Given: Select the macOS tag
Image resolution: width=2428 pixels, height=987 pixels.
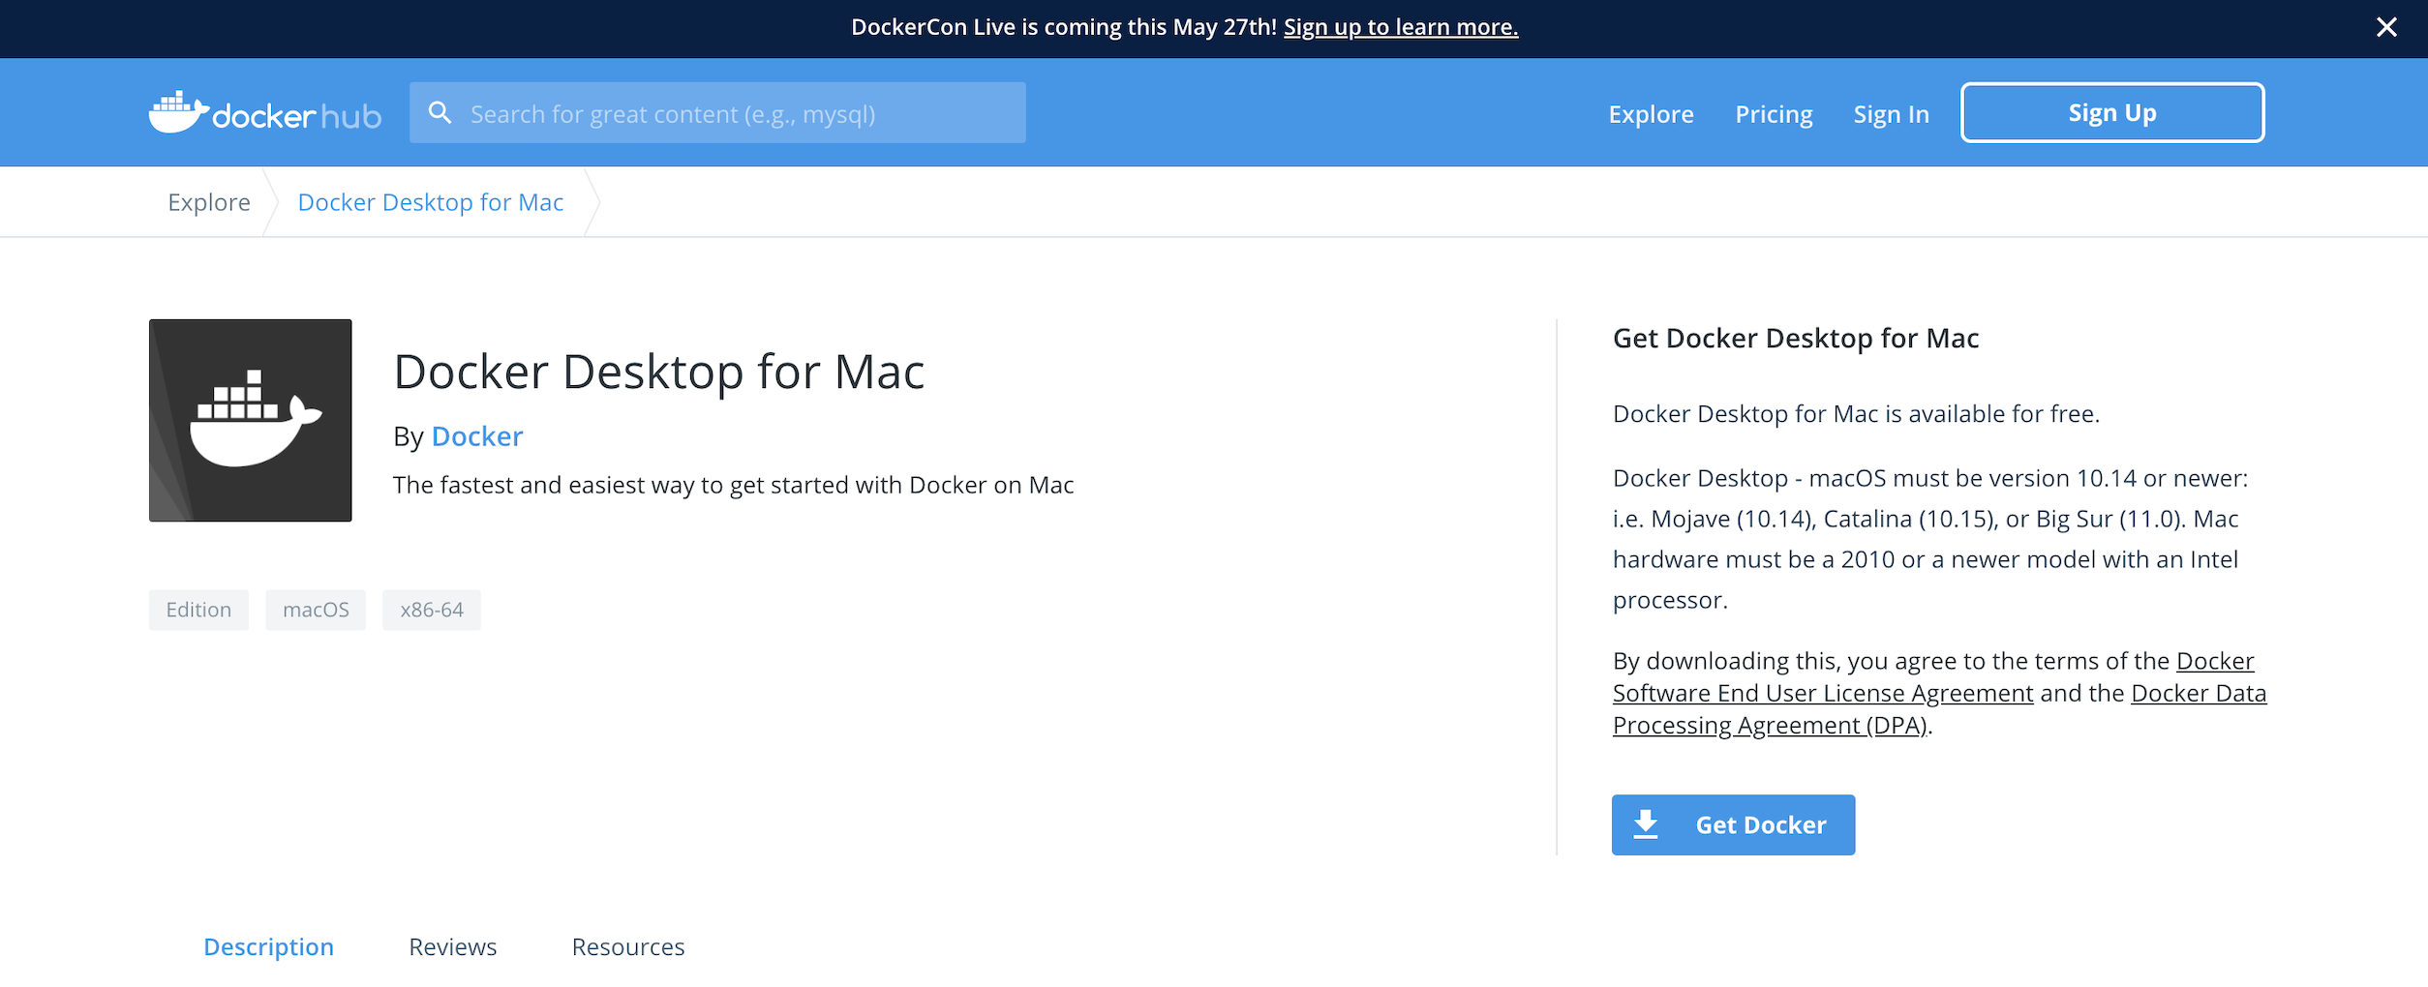Looking at the screenshot, I should tap(316, 610).
